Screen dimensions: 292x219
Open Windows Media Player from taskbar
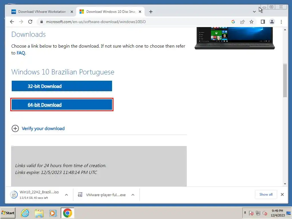[x=53, y=213]
